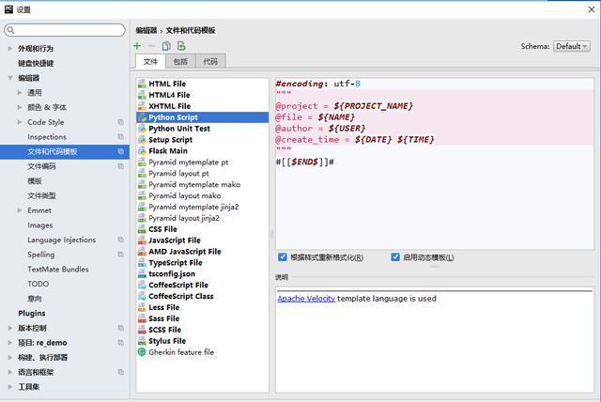Open 文件类型 settings page
Viewport: 601px width, 402px height.
[x=41, y=195]
